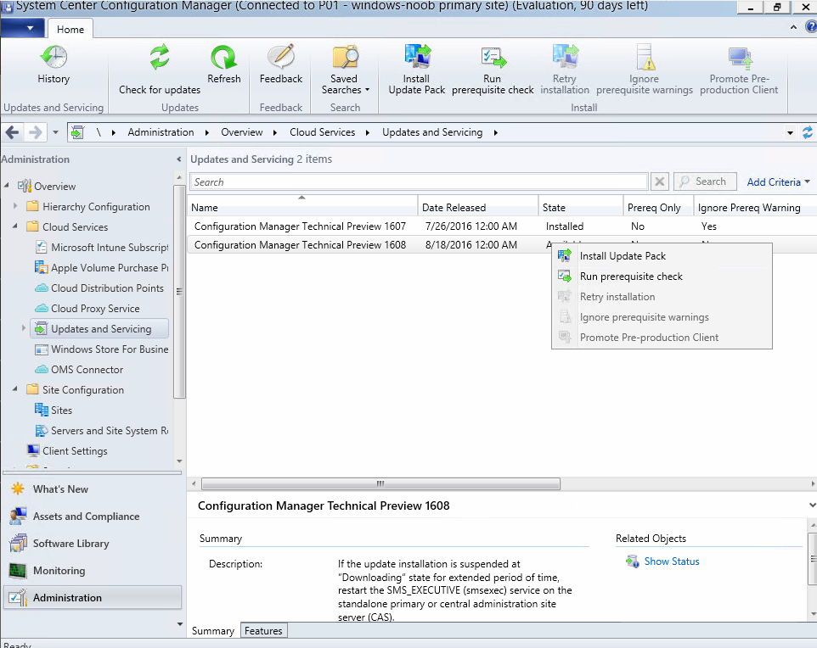This screenshot has width=817, height=648.
Task: Select Client Settings tree node
Action: (67, 450)
